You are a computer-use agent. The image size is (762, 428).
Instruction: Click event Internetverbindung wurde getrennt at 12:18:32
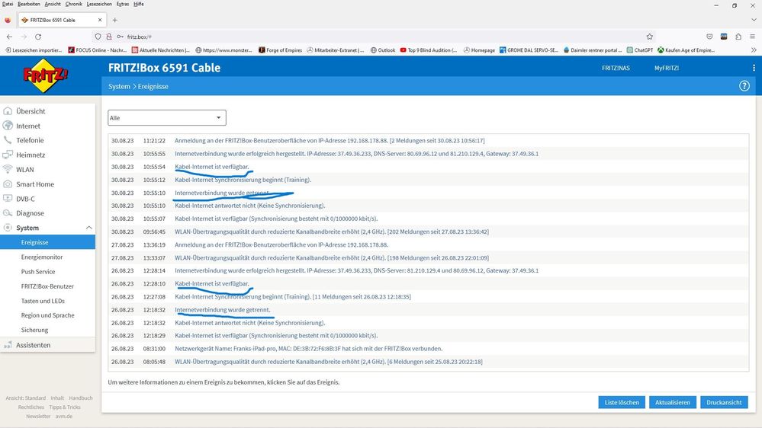point(222,310)
